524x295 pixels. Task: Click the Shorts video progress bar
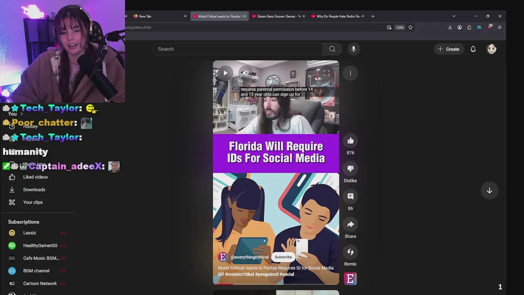[x=276, y=284]
